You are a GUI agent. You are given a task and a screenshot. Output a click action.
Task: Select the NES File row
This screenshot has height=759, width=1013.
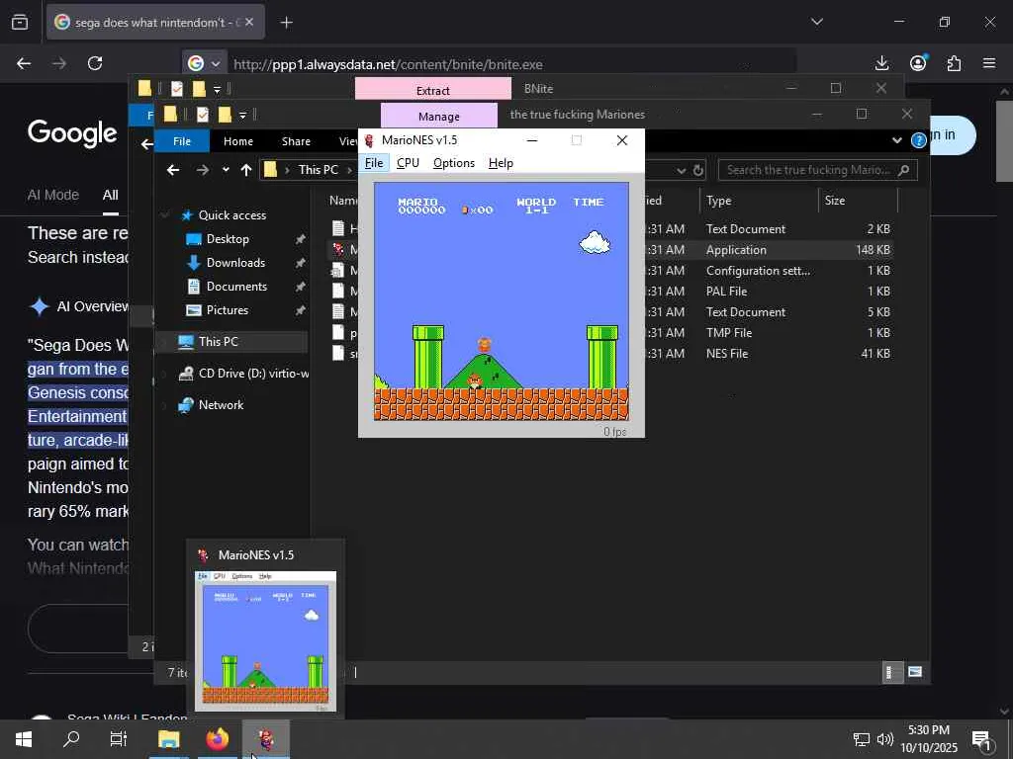click(611, 354)
